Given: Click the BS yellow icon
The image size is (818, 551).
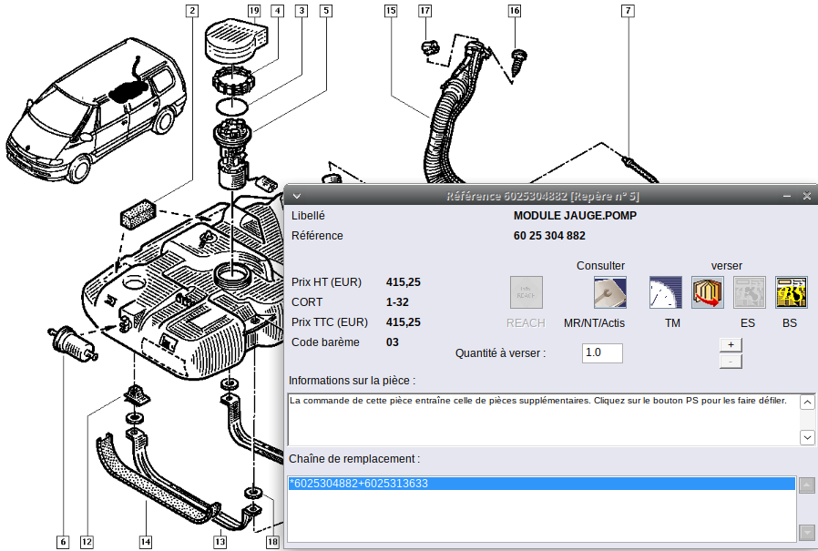Looking at the screenshot, I should 791,292.
